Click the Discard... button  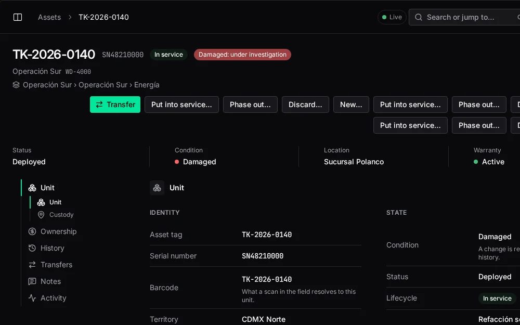point(305,105)
